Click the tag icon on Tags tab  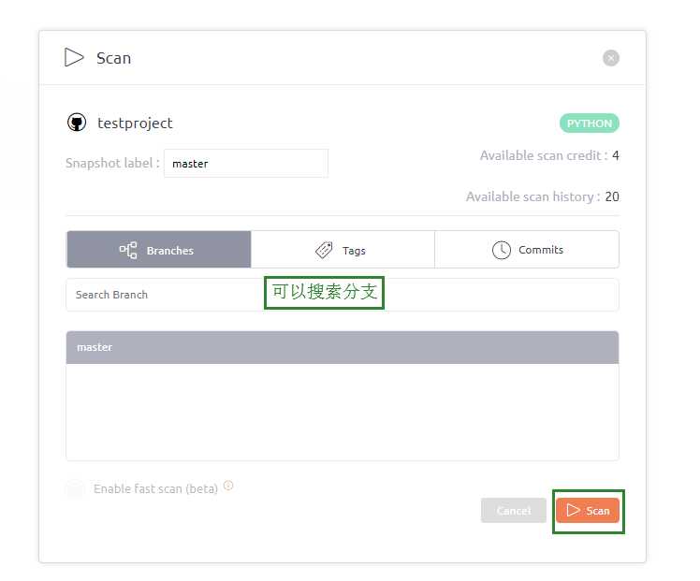tap(324, 250)
